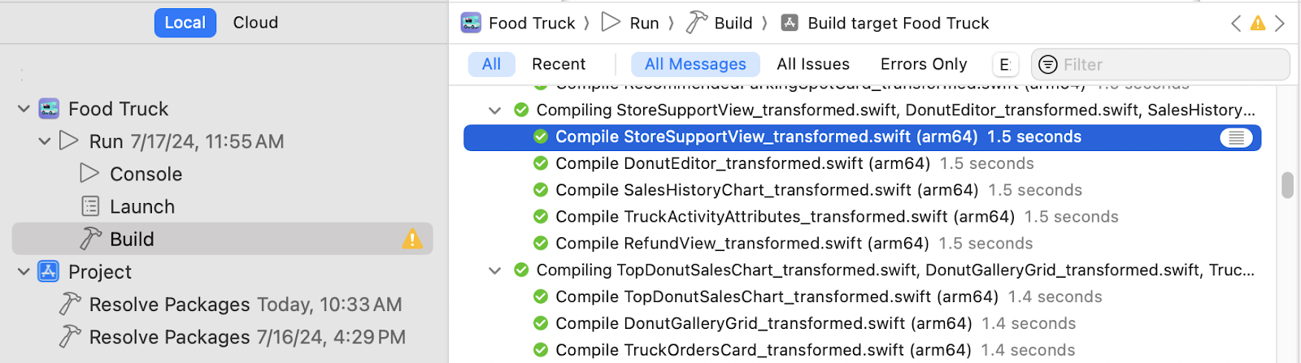The height and width of the screenshot is (363, 1301).
Task: Click the filter icon in the Filter field
Action: point(1048,64)
